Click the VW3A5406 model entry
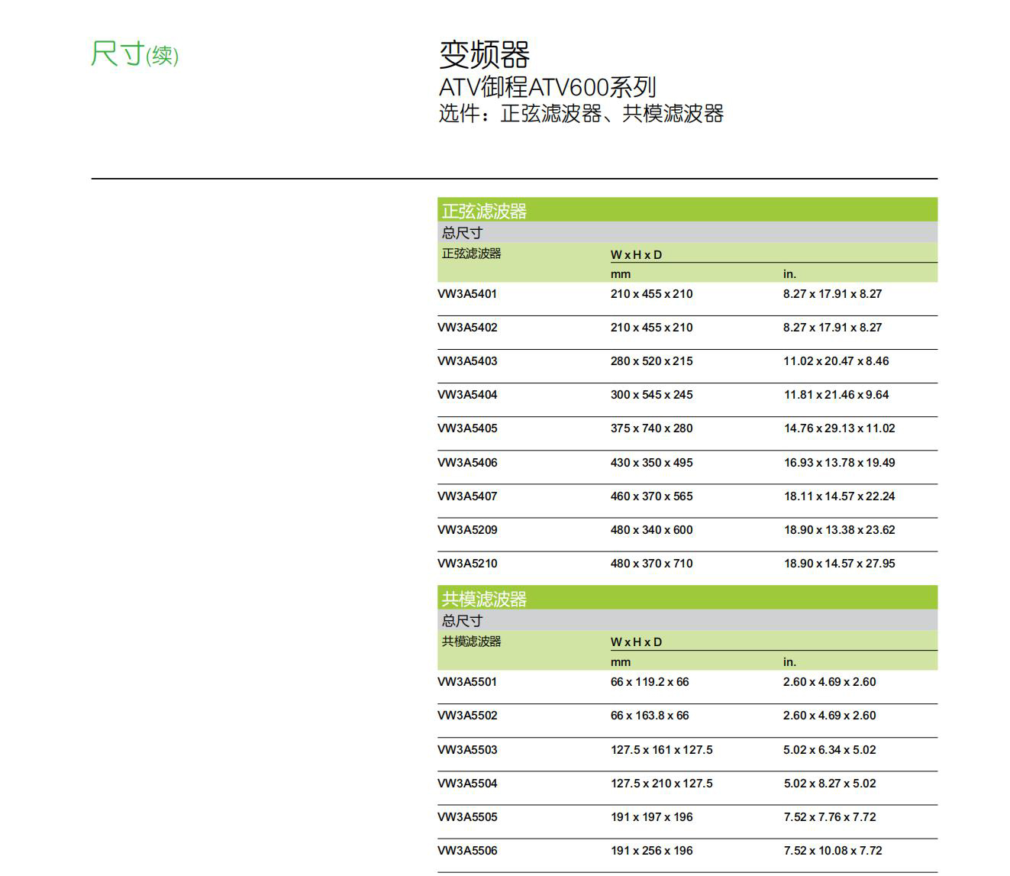Image resolution: width=1010 pixels, height=876 pixels. point(467,463)
